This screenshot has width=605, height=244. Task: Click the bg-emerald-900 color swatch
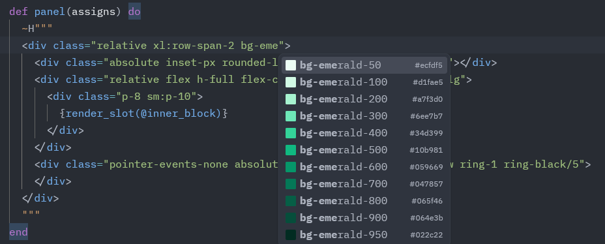point(291,218)
